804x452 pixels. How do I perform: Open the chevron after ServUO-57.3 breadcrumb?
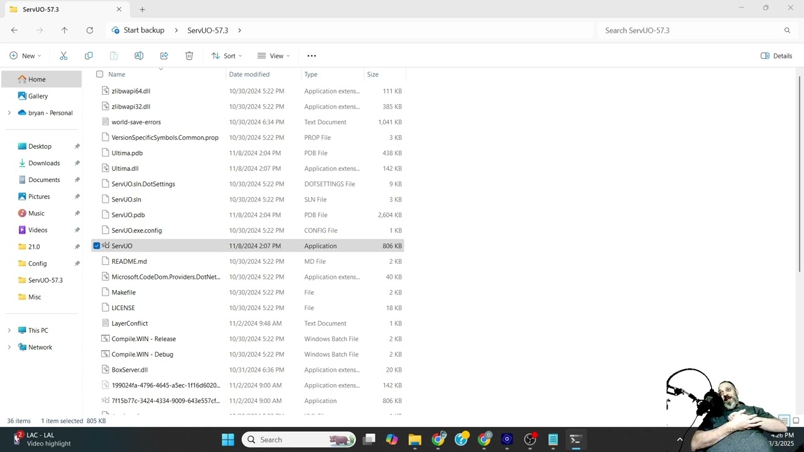click(239, 30)
